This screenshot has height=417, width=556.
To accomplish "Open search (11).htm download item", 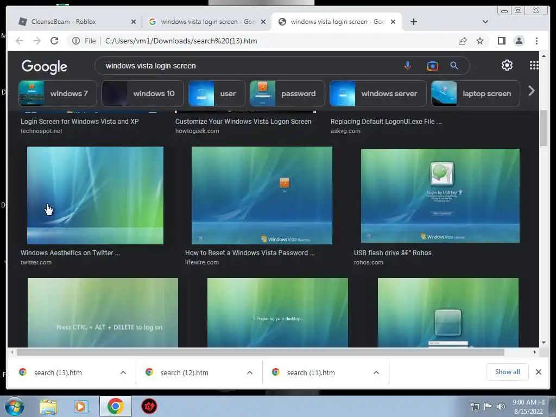I will [x=311, y=372].
